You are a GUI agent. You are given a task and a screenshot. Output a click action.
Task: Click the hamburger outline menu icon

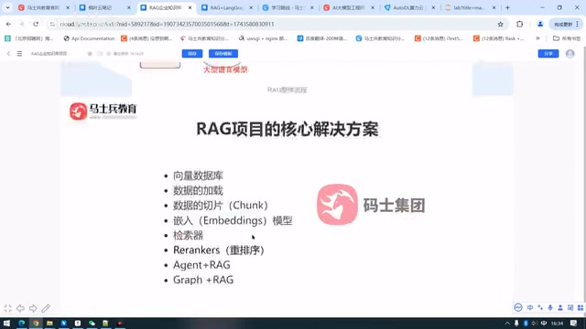click(19, 54)
